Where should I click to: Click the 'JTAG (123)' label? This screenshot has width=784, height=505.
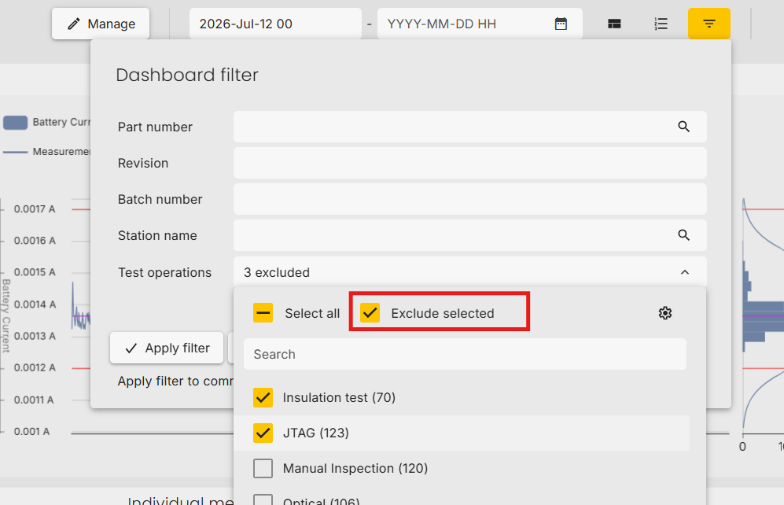coord(316,433)
